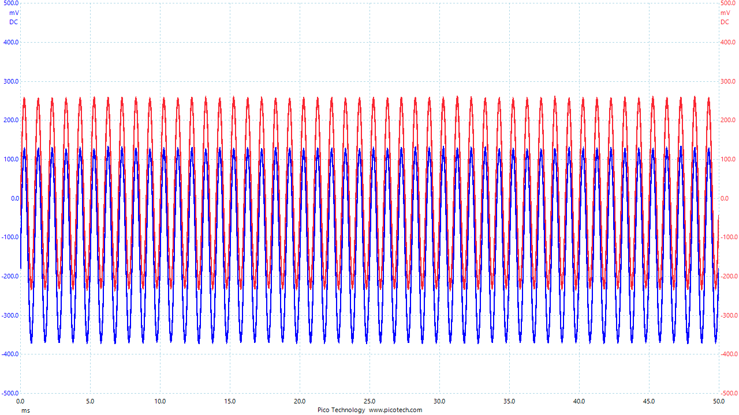
Task: Click the blue axis 300.0 label
Action: [11, 81]
